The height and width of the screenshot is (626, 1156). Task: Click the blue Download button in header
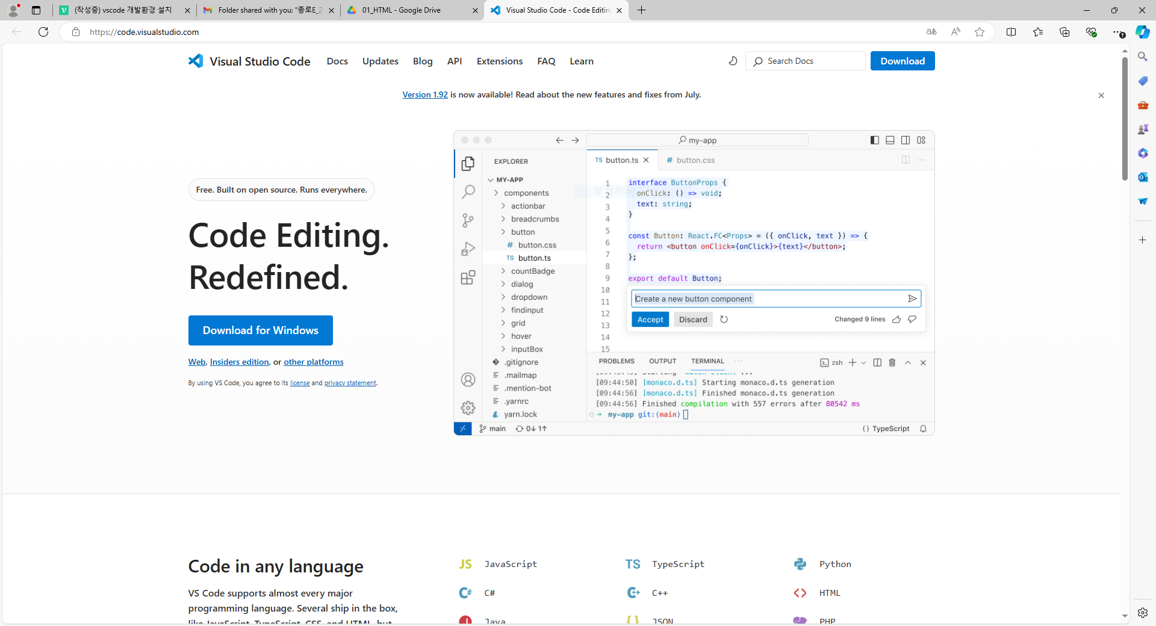tap(903, 61)
